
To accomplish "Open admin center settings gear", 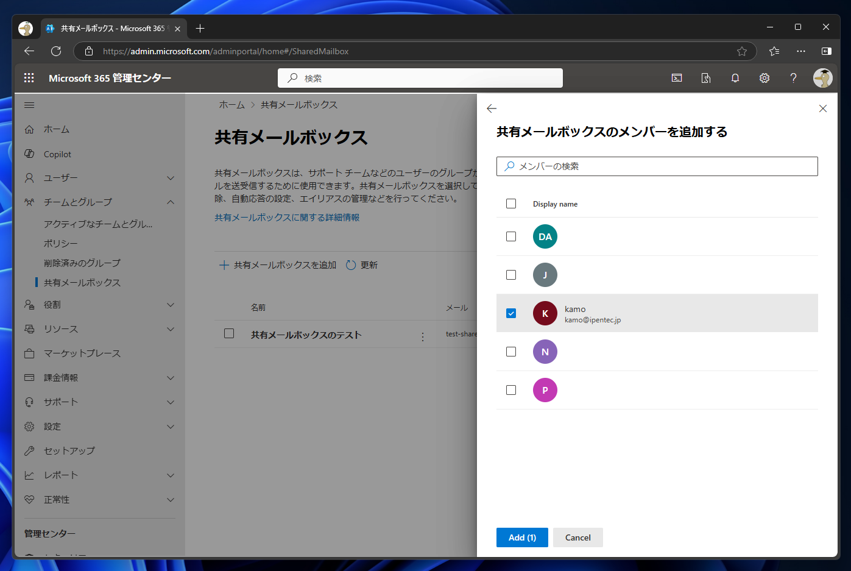I will (764, 78).
